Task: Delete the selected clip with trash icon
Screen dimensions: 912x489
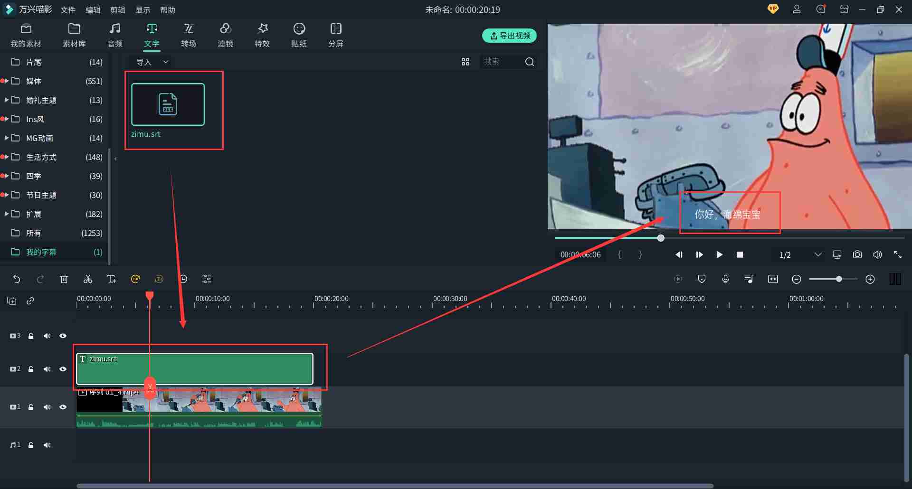Action: point(64,279)
